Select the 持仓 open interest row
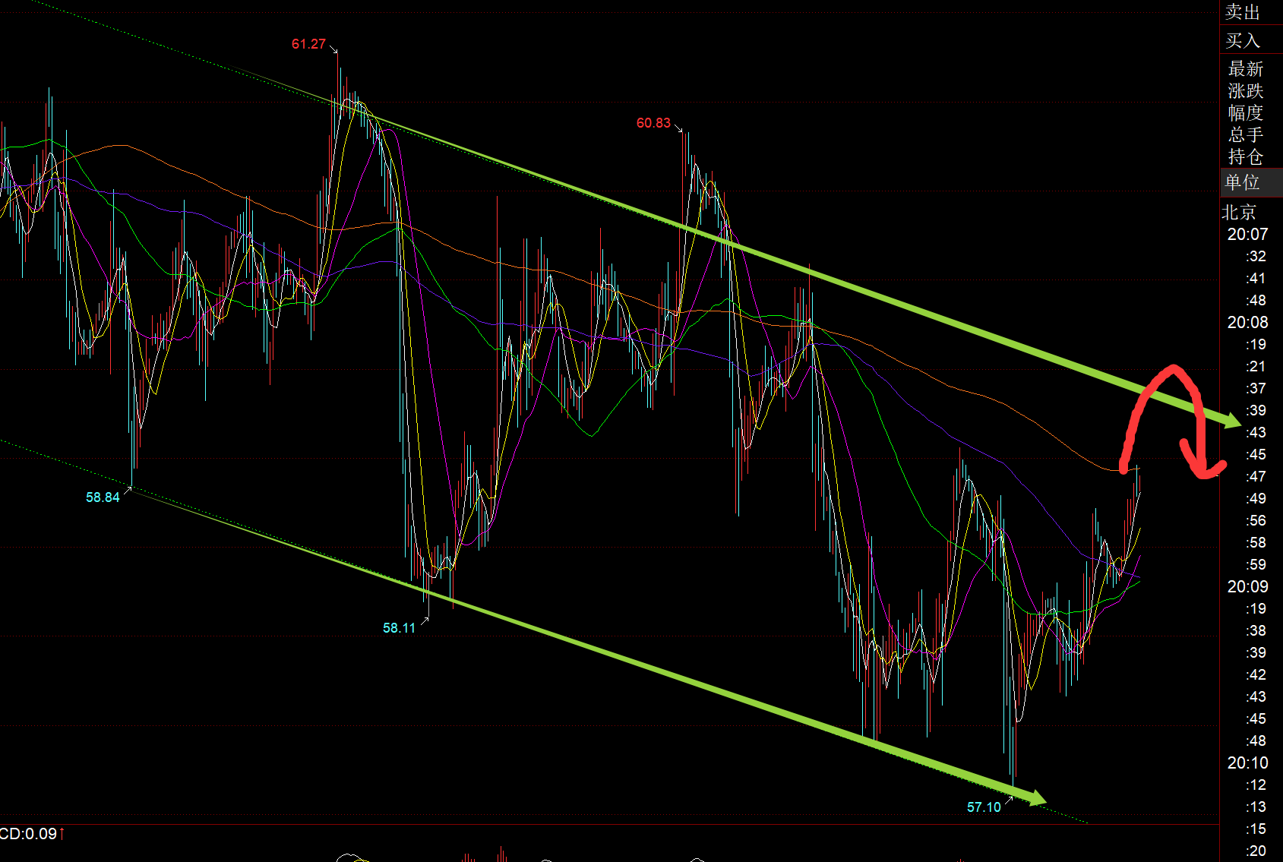This screenshot has height=862, width=1283. [x=1245, y=157]
